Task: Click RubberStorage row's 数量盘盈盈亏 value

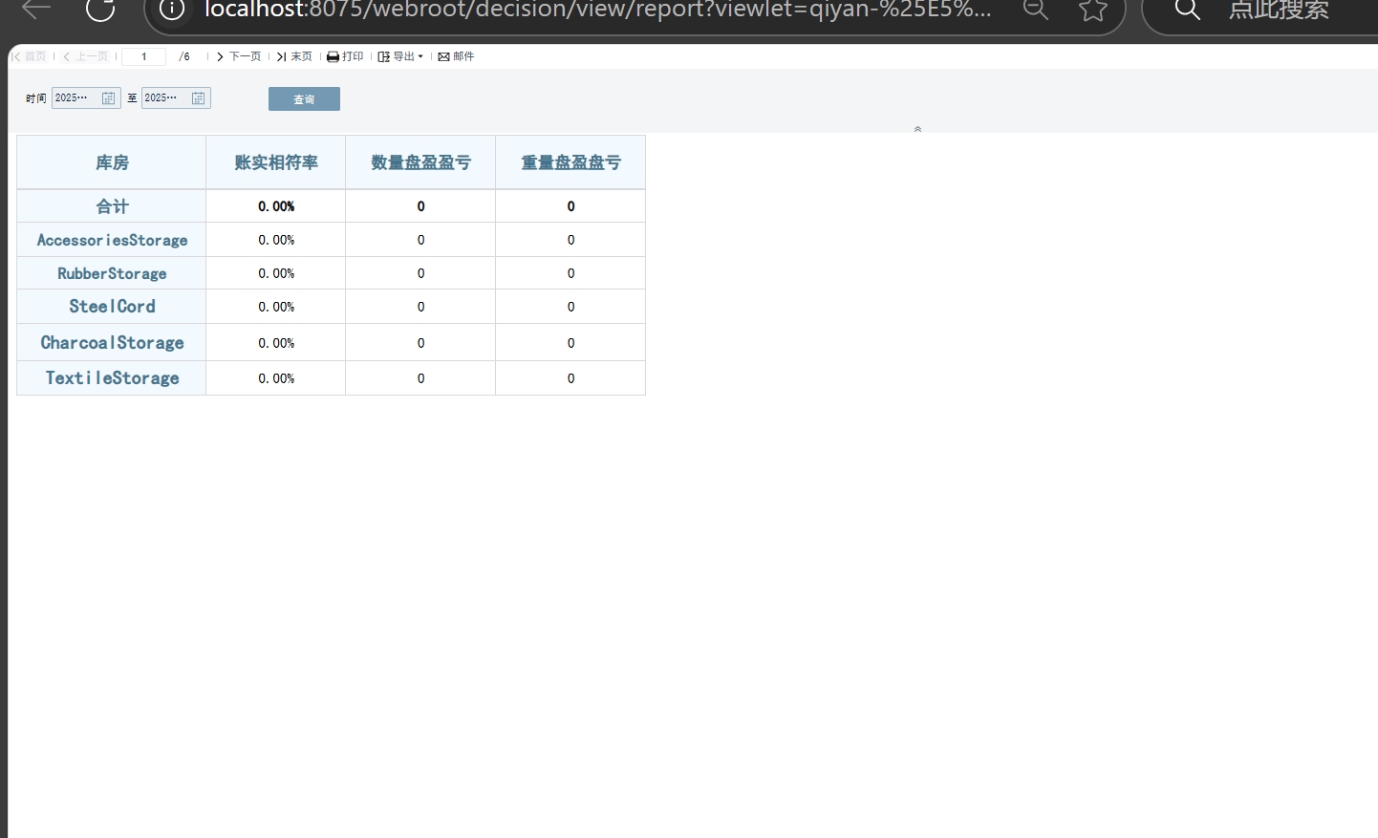Action: click(420, 273)
